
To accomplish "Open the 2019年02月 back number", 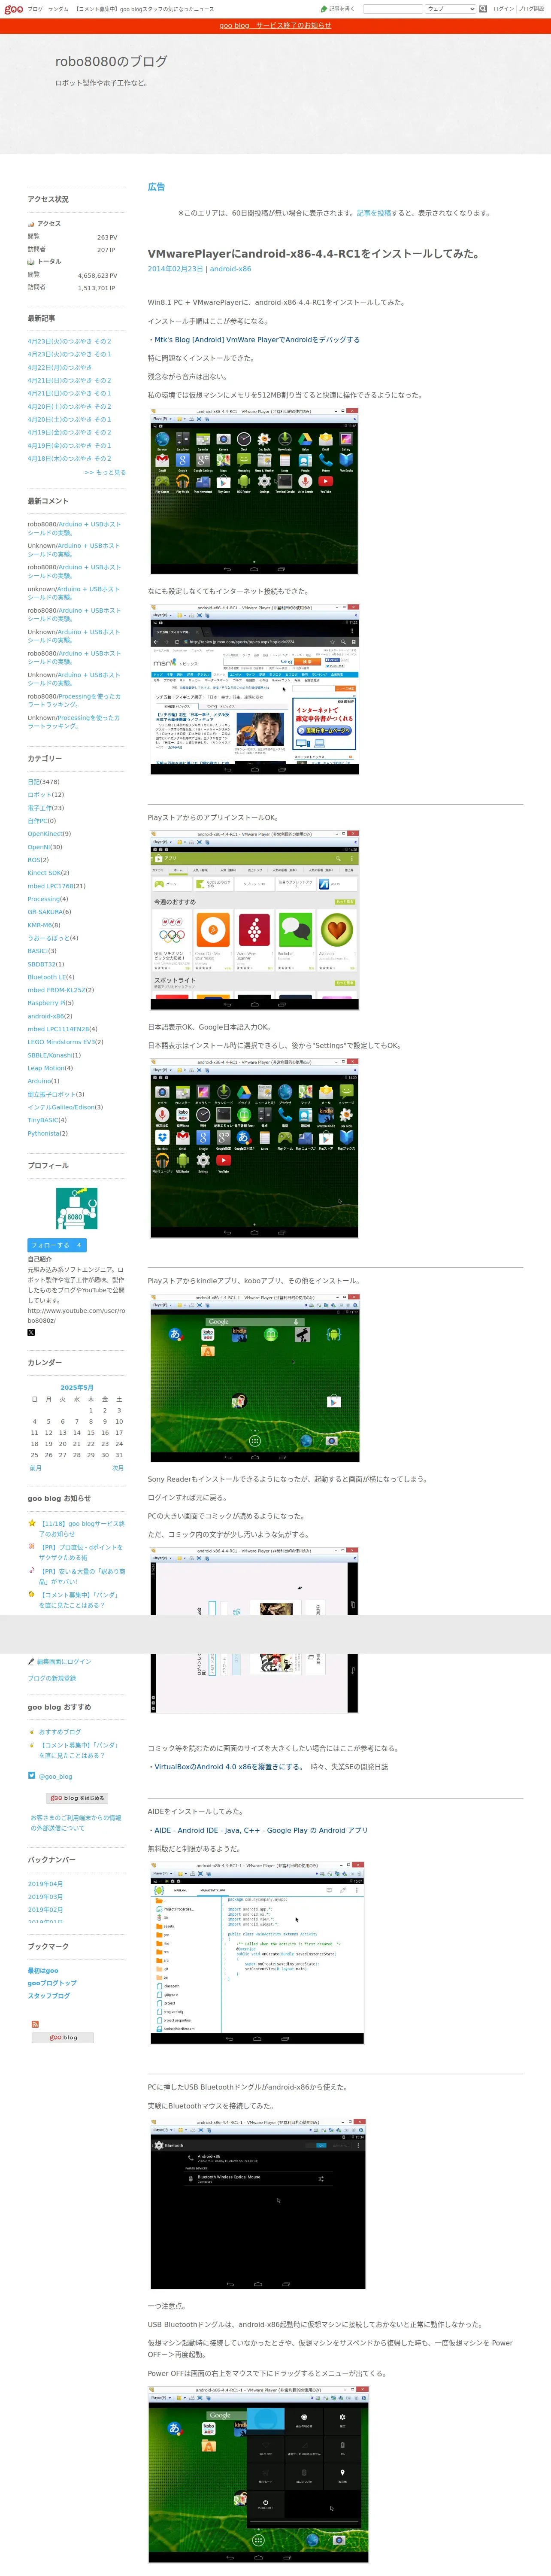I will (x=45, y=1910).
